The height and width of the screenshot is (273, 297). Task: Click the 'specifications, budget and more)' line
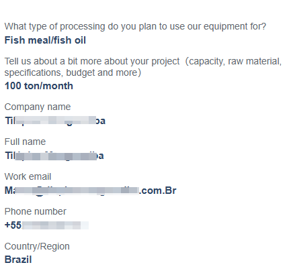(x=73, y=72)
